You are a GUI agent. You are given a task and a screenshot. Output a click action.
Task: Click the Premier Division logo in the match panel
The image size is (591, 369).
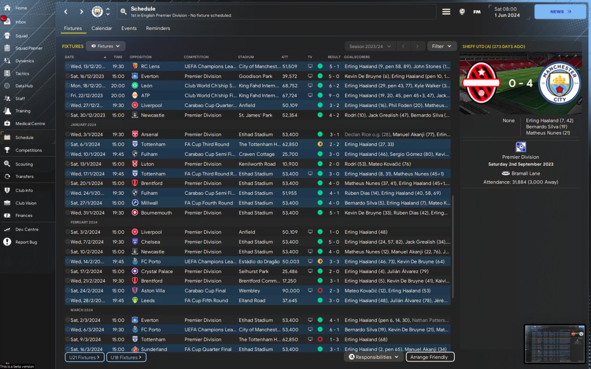[521, 147]
